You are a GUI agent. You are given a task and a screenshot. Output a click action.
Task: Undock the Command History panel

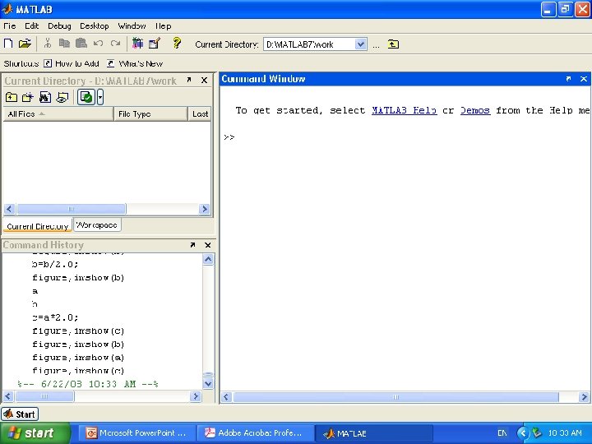tap(192, 245)
